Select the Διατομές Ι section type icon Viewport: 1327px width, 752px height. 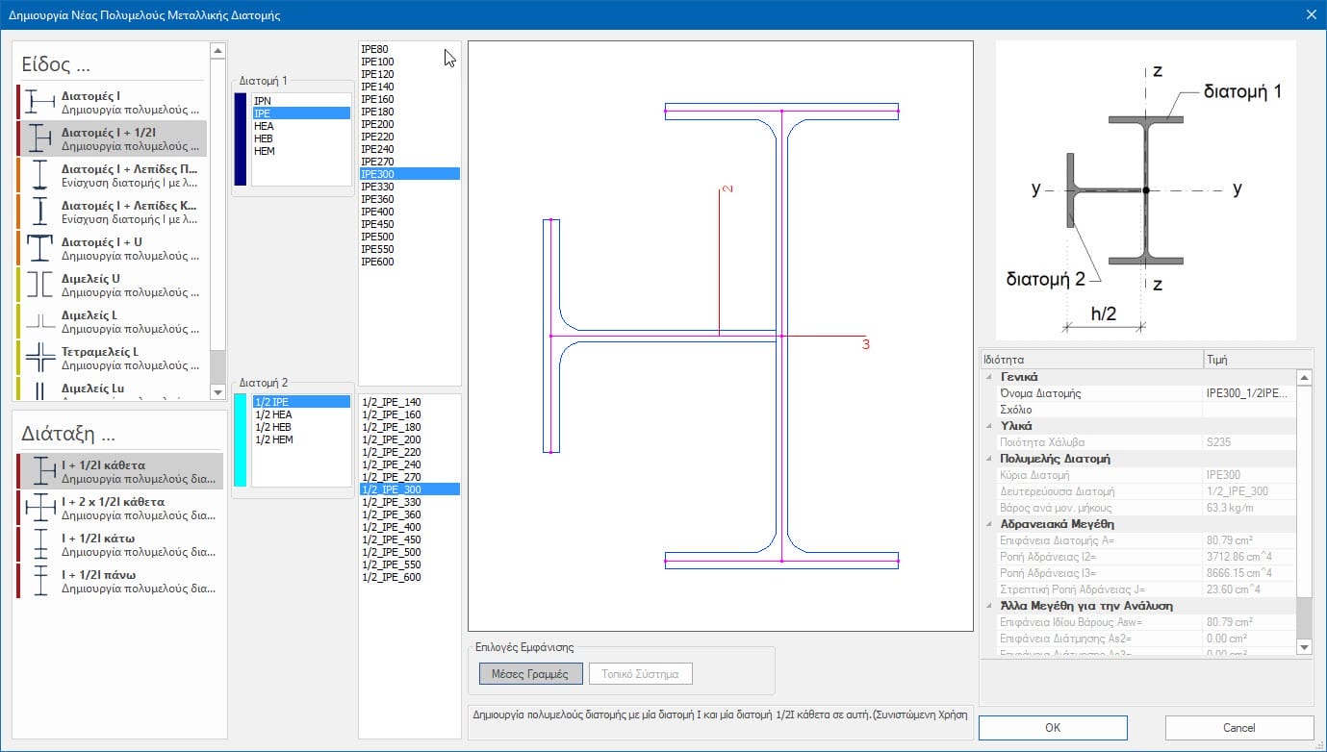click(39, 102)
